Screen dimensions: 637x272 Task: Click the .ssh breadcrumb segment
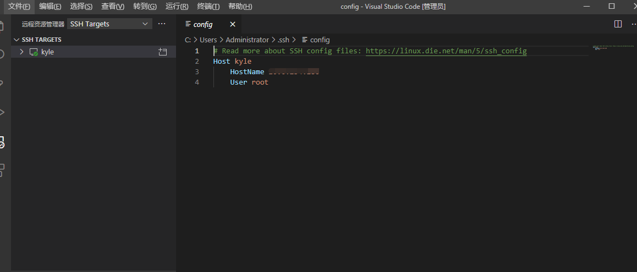click(x=283, y=40)
